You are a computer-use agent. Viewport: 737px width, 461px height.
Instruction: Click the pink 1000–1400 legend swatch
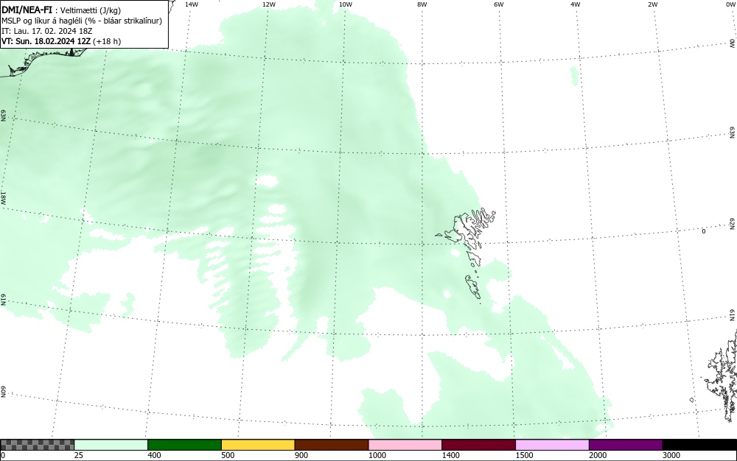click(x=405, y=445)
